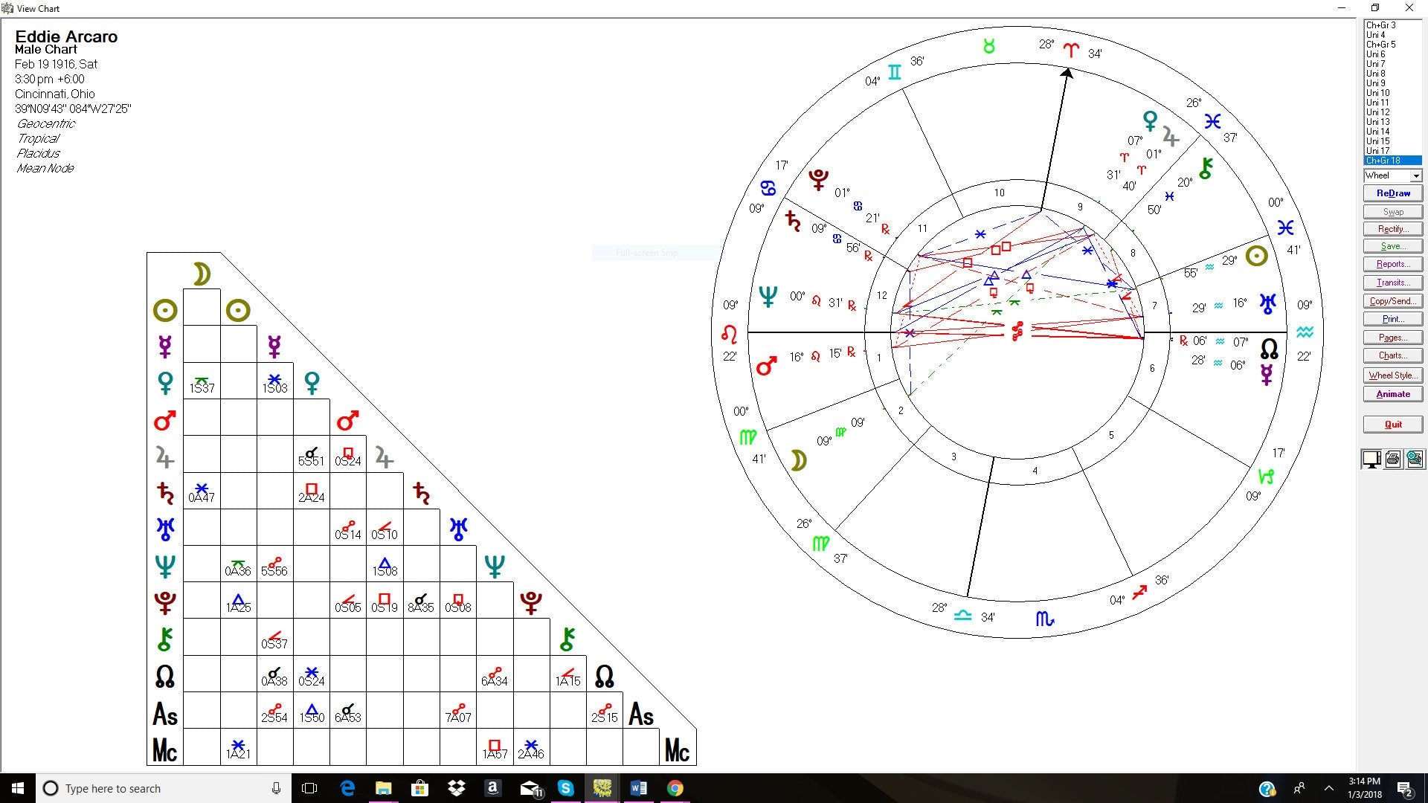Click the printer icon below Quit

(x=1393, y=459)
